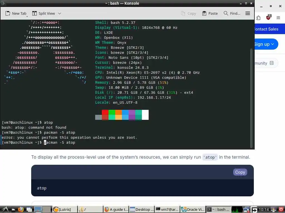
Task: Paste clipboard using the Konsole Paste button
Action: point(210,13)
